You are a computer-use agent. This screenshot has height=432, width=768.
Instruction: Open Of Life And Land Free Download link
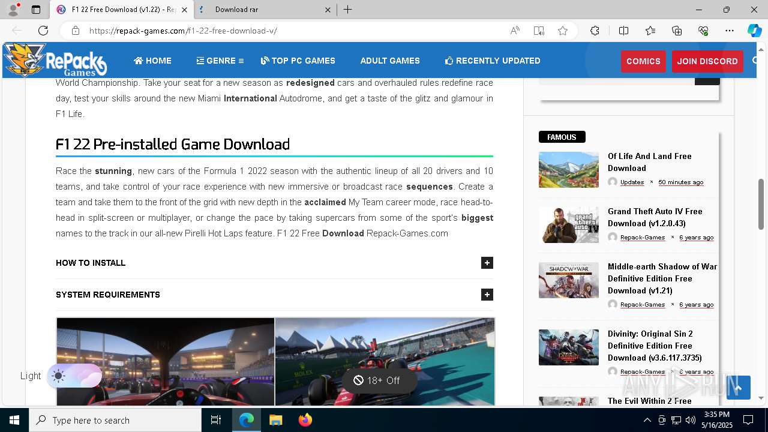tap(650, 162)
